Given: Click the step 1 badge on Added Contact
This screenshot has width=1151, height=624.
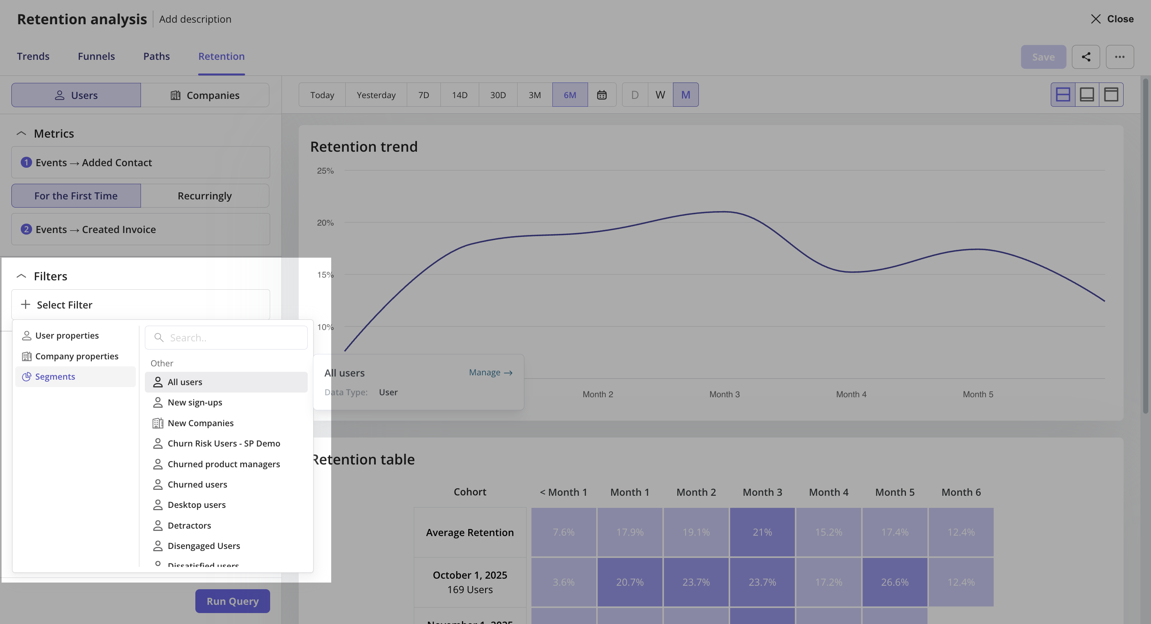Looking at the screenshot, I should pyautogui.click(x=26, y=163).
